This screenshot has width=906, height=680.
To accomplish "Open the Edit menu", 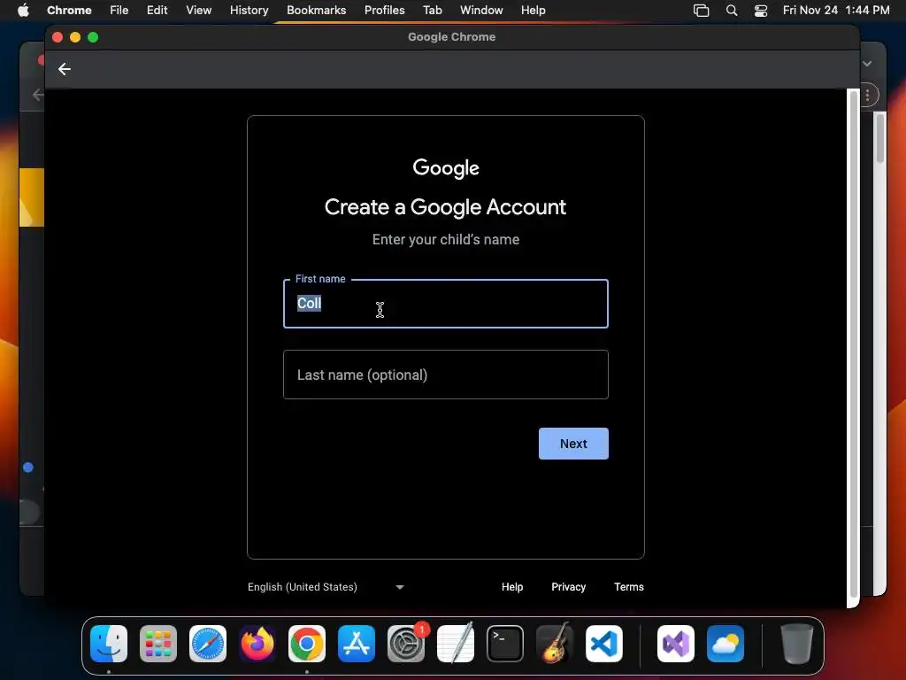I will (x=157, y=10).
